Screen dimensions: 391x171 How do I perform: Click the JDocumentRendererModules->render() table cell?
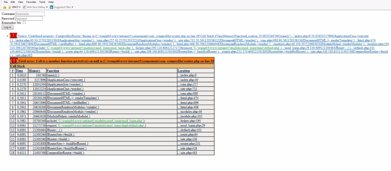112,107
